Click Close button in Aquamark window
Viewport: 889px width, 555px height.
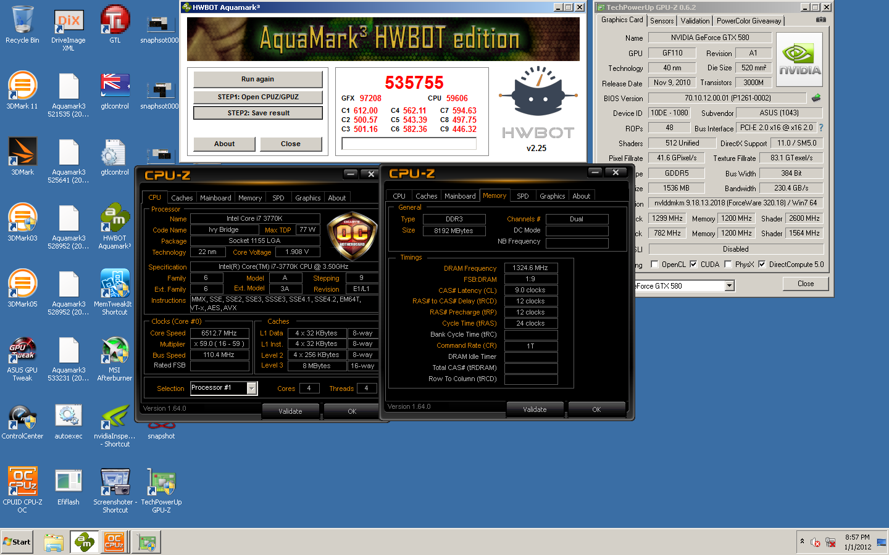[291, 144]
